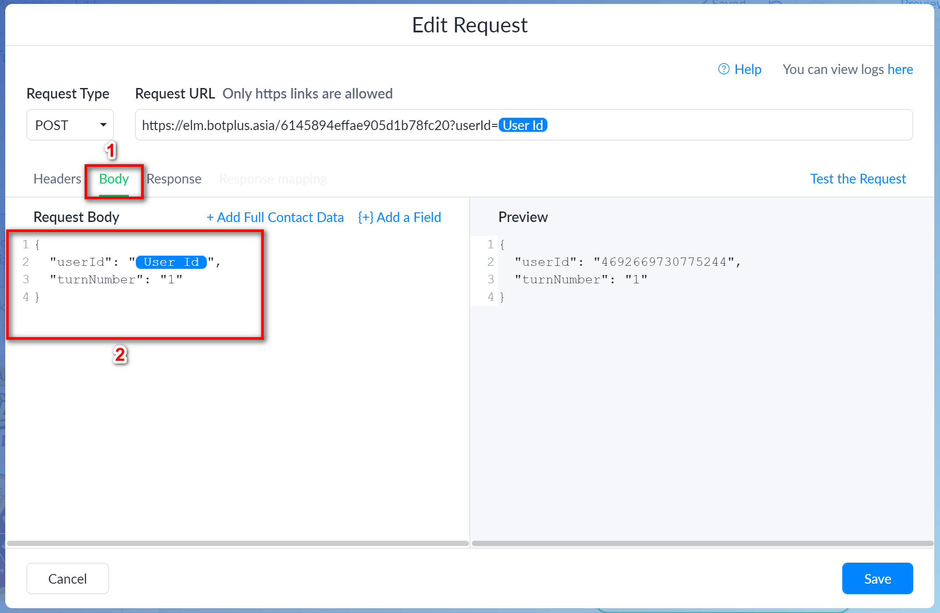The height and width of the screenshot is (613, 940).
Task: Switch to the Body tab
Action: tap(114, 179)
